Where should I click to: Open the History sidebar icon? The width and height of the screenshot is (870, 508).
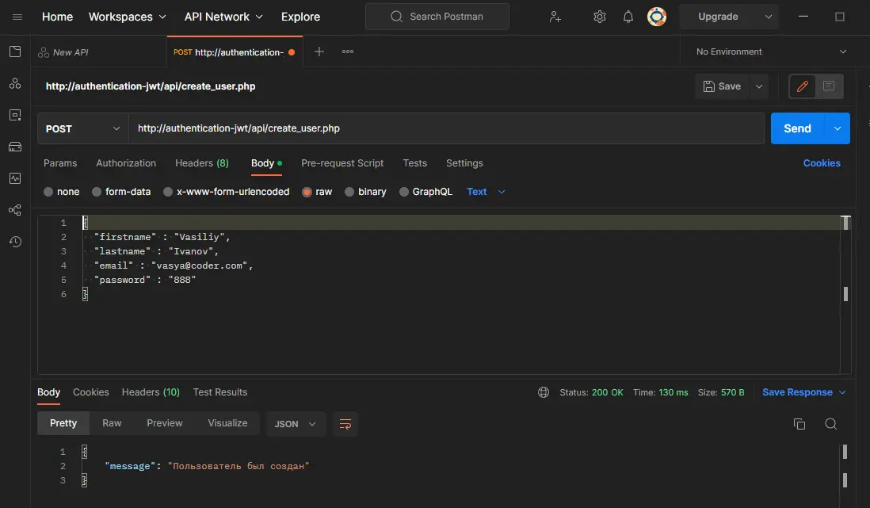(x=15, y=242)
